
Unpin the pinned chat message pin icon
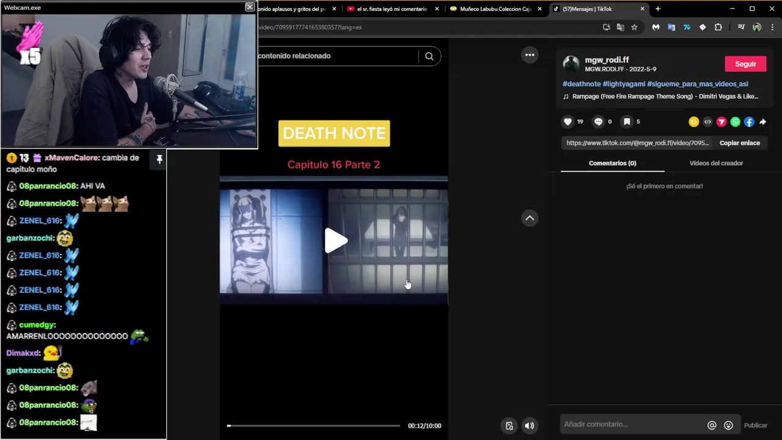(x=159, y=159)
